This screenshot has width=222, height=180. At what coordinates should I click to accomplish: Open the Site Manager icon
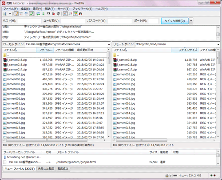[x=5, y=14]
